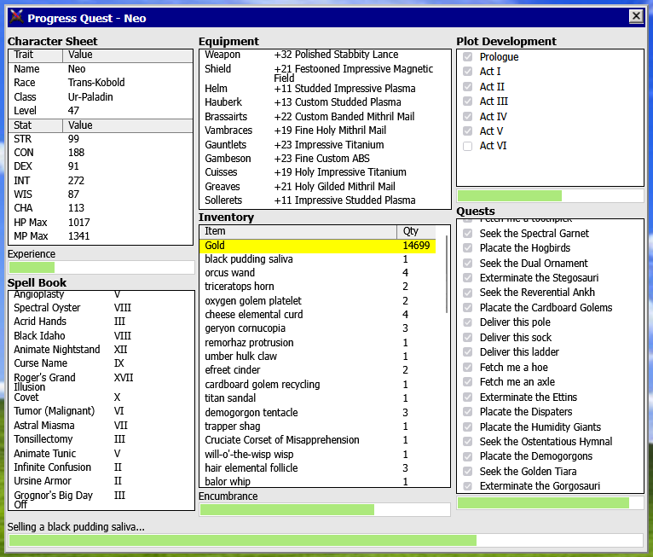The height and width of the screenshot is (557, 653).
Task: Select the Animate Nightstand spell
Action: pos(101,350)
